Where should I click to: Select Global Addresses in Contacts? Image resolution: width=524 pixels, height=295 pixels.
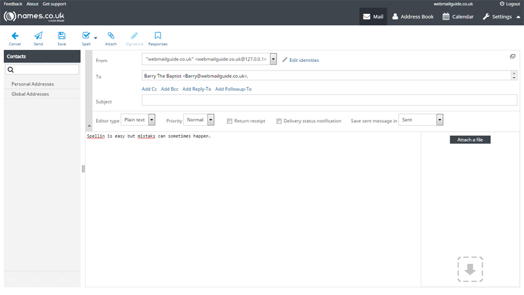click(42, 94)
